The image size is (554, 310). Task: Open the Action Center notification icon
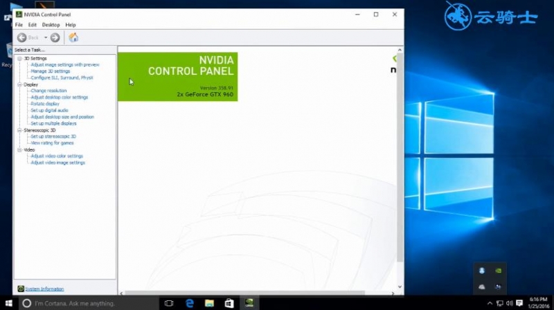coord(519,303)
